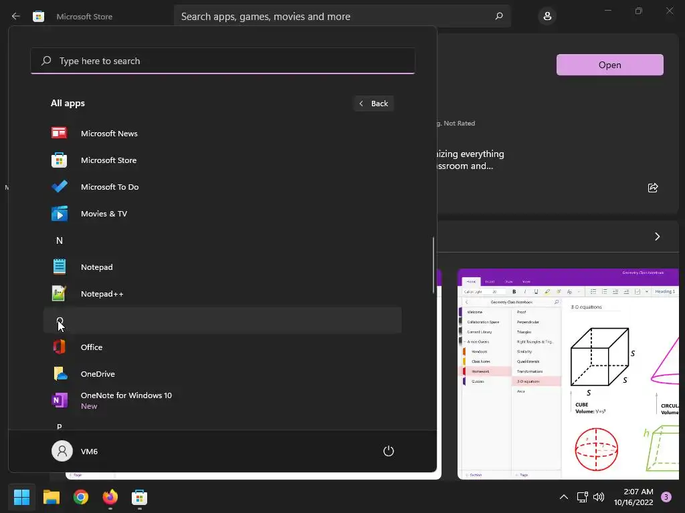Switch to Firefox on the taskbar
This screenshot has height=513, width=685.
coord(110,497)
